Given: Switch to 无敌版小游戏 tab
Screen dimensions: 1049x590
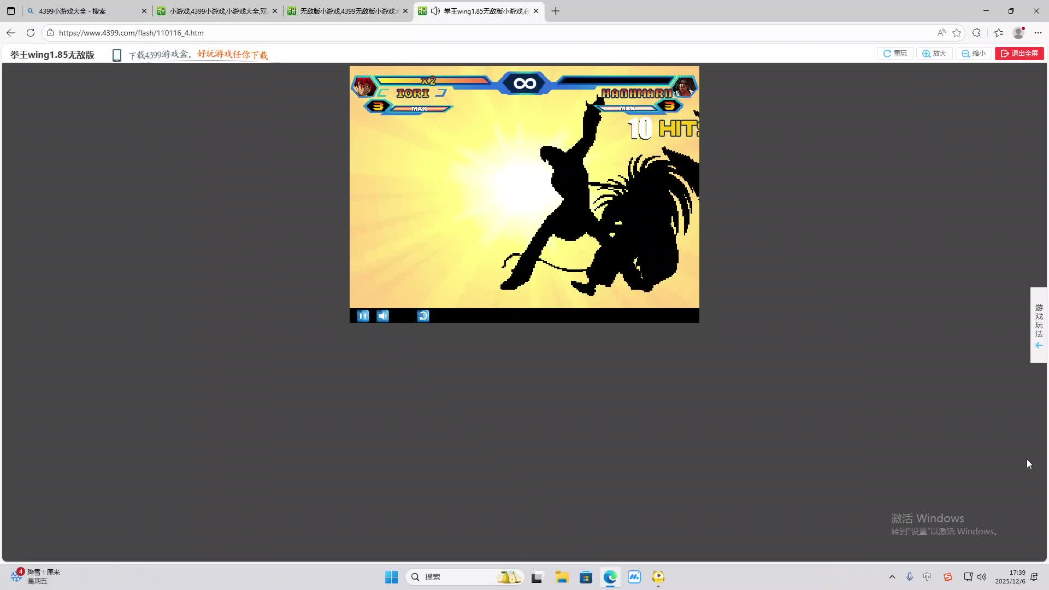Looking at the screenshot, I should pyautogui.click(x=347, y=11).
